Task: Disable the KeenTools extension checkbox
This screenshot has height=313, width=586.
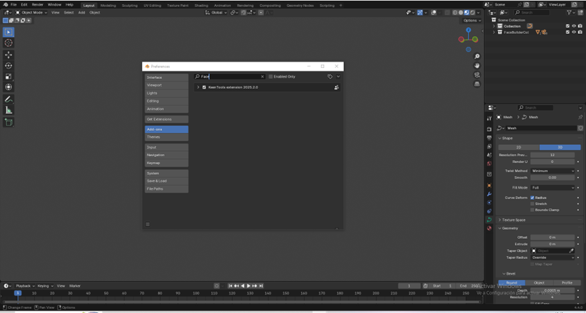Action: (204, 87)
